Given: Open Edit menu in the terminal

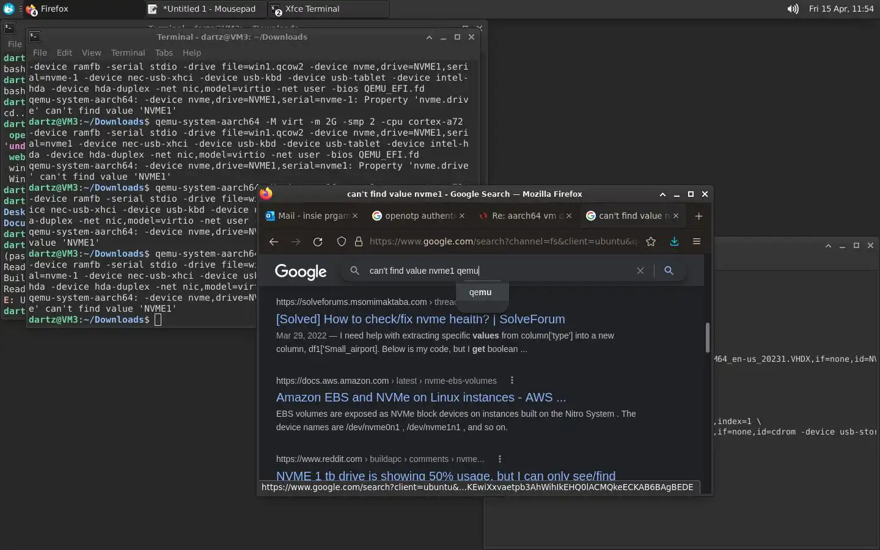Looking at the screenshot, I should point(64,53).
